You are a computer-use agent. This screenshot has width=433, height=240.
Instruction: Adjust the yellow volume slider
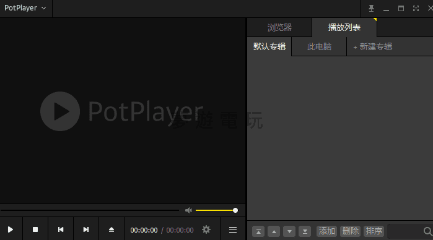coord(217,210)
